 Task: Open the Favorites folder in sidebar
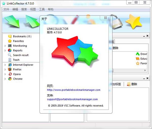(18, 41)
